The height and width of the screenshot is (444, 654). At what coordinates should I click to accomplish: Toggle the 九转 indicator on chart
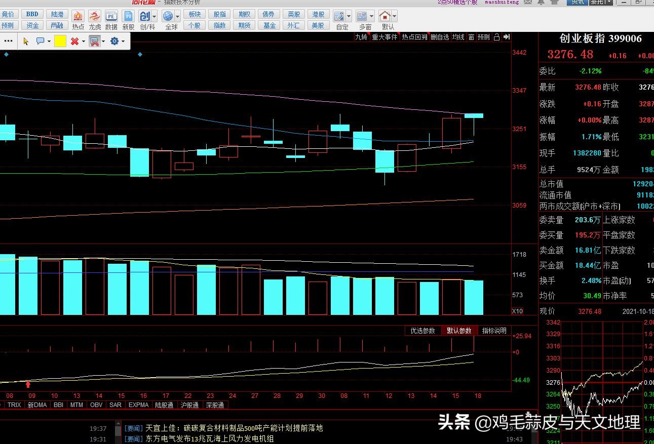pos(361,37)
